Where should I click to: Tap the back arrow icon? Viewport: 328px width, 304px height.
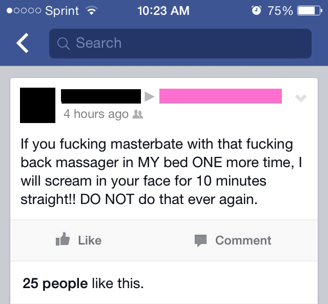coord(23,43)
